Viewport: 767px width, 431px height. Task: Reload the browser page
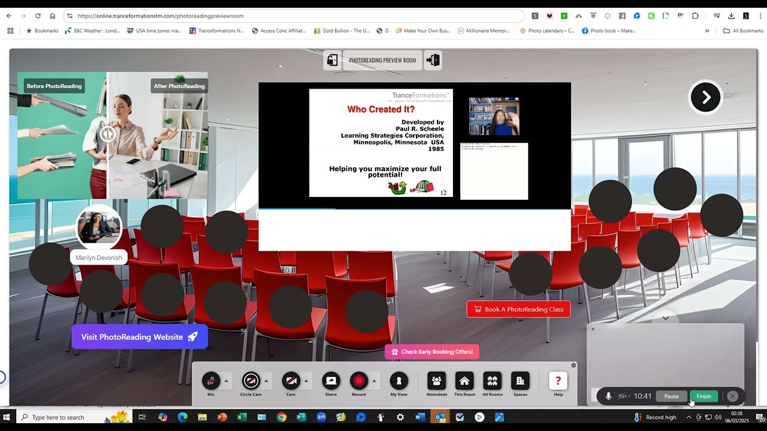(38, 16)
